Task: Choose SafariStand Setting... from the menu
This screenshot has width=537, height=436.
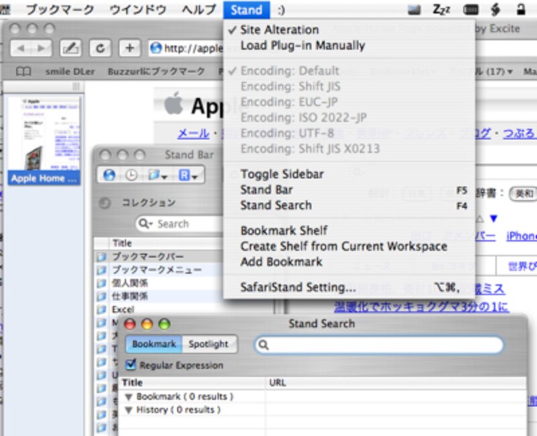Action: pos(298,288)
